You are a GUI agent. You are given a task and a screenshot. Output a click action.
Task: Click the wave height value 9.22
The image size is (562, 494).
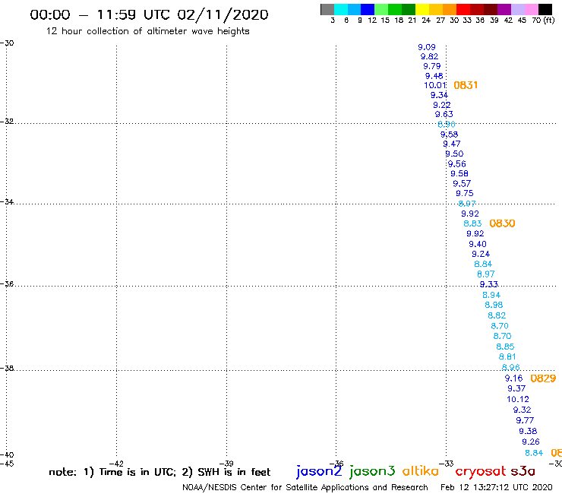(441, 105)
